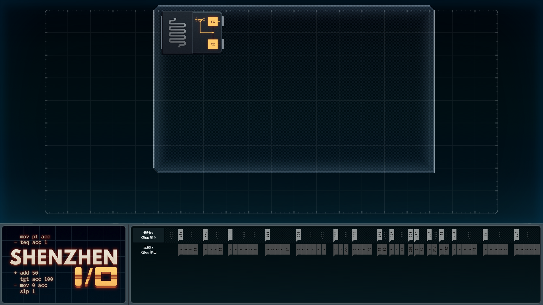
Task: Click the 37 output value cell
Action: coord(370,249)
